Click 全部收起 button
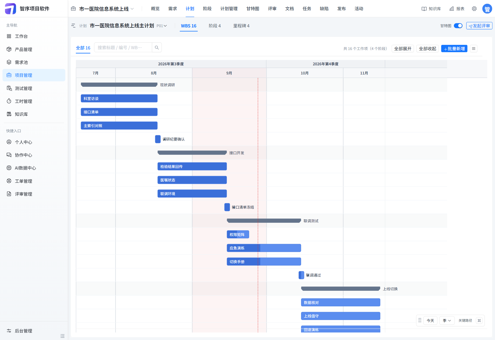 [x=427, y=49]
